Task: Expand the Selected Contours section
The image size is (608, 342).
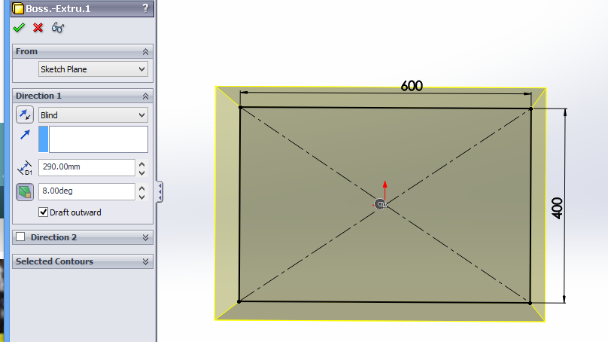Action: (146, 261)
